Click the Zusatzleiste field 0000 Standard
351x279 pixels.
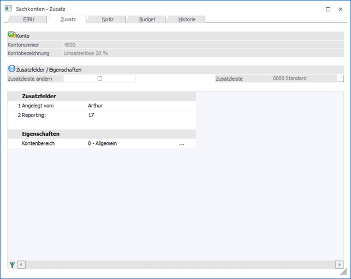pos(304,78)
